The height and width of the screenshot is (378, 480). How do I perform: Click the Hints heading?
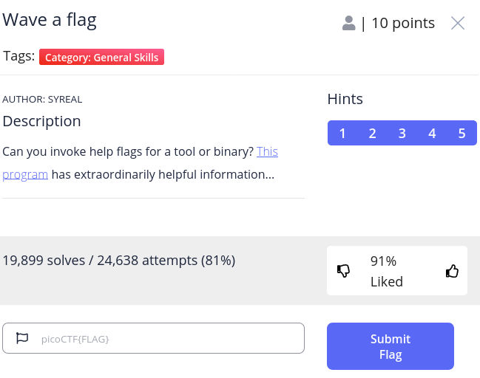(x=345, y=99)
